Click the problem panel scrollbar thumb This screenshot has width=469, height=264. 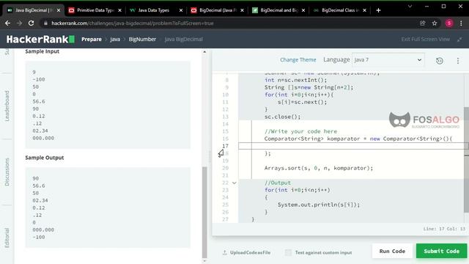pyautogui.click(x=204, y=212)
